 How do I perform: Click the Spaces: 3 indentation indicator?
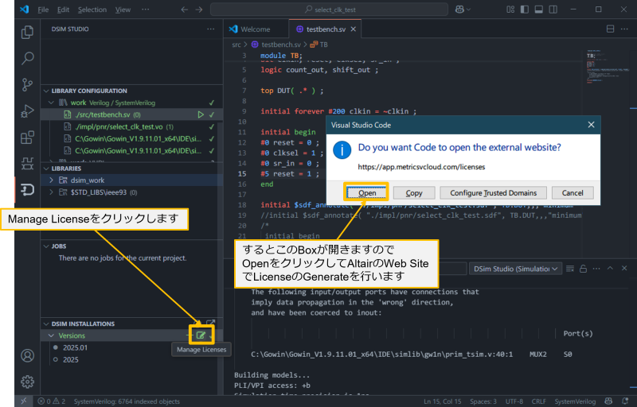coord(483,401)
